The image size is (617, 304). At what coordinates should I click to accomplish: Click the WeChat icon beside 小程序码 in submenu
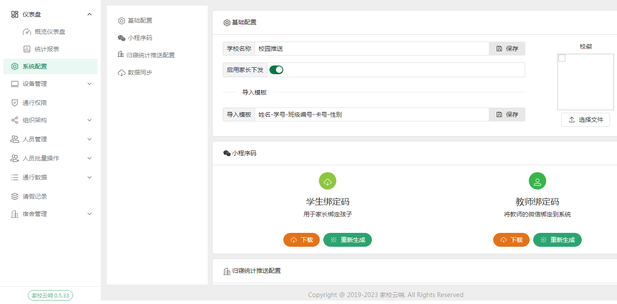tap(122, 38)
